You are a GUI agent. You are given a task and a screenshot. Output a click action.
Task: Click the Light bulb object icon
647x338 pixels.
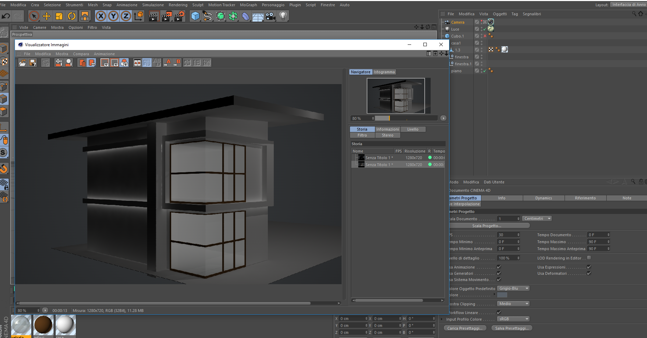283,16
